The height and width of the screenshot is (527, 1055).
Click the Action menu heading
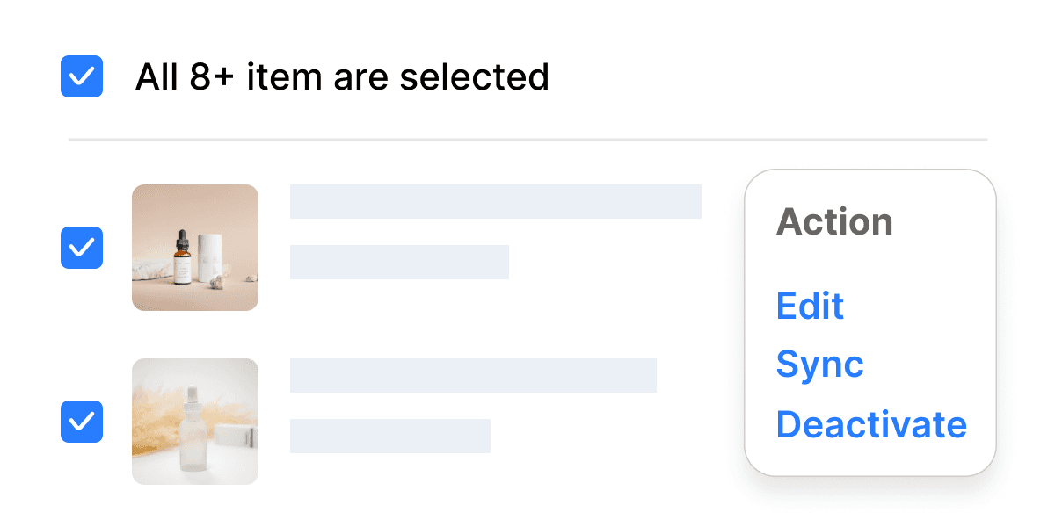click(834, 222)
